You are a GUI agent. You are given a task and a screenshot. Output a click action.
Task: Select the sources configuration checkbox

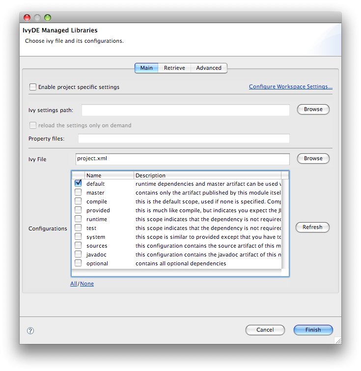pos(78,246)
